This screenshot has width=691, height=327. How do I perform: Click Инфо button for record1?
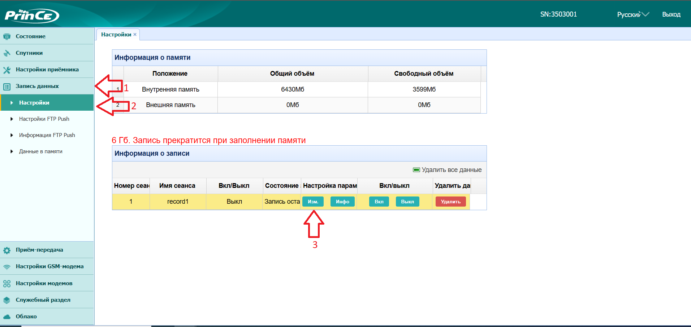[x=342, y=202]
